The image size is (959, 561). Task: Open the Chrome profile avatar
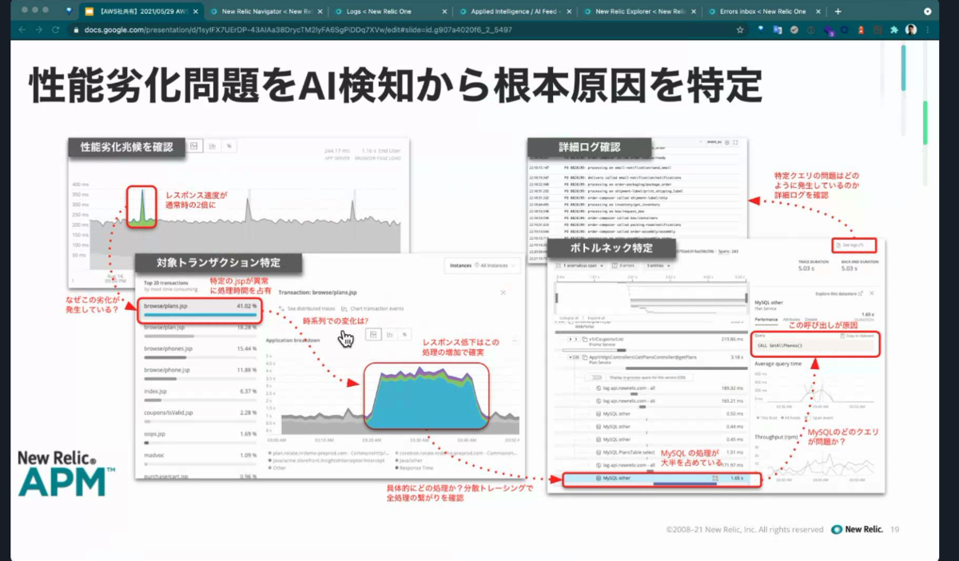[x=911, y=30]
